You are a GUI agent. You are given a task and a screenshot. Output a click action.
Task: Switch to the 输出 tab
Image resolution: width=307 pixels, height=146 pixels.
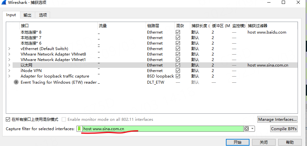pos(27,15)
